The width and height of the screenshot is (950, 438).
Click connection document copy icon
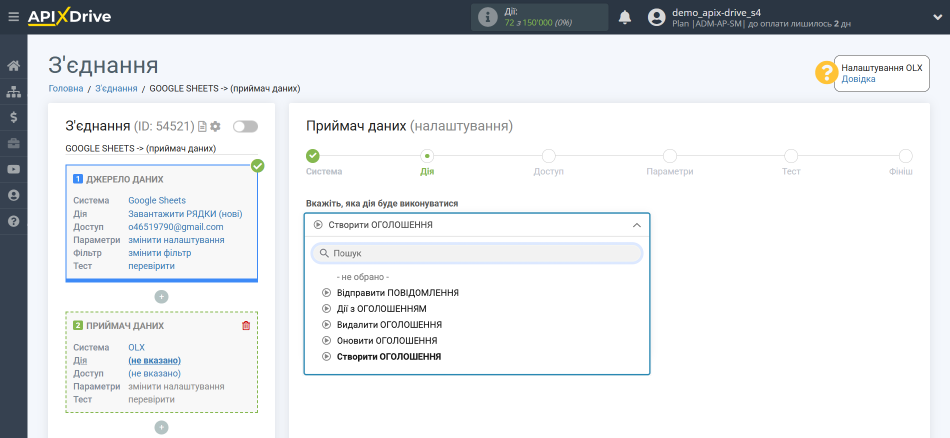(x=202, y=126)
